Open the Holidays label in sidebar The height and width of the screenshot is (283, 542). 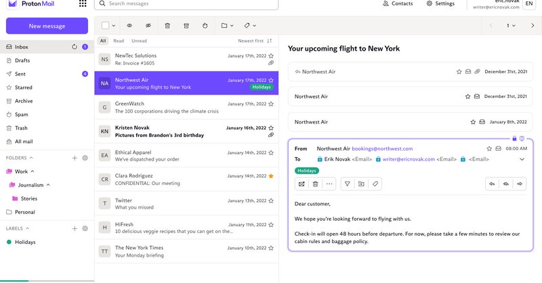[x=47, y=242]
